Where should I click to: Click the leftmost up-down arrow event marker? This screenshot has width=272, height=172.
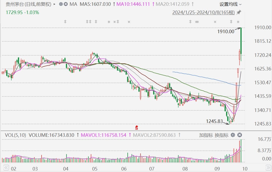pyautogui.click(x=65, y=22)
